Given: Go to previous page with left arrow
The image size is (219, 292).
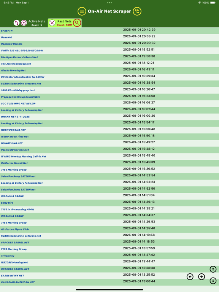Looking at the screenshot, I should (x=190, y=277).
